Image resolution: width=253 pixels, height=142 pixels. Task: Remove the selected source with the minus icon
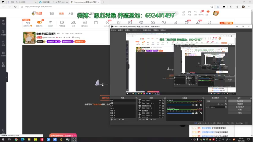143,120
